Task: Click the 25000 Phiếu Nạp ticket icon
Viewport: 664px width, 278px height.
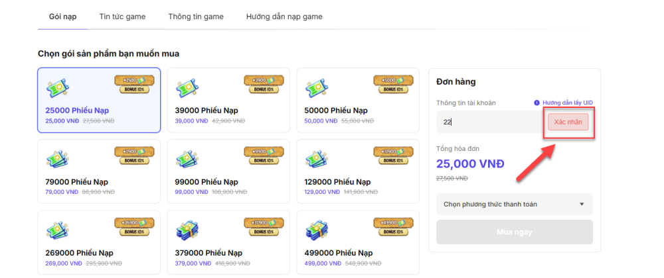Action: (57, 87)
